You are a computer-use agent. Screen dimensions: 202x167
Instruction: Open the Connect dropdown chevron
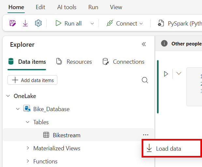coord(141,24)
